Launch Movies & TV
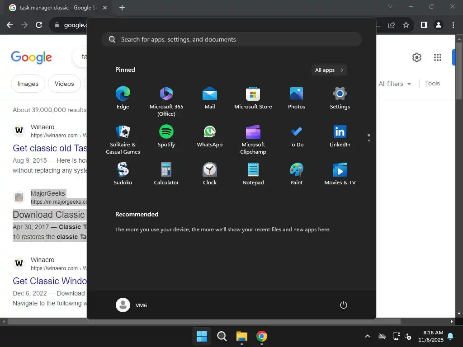Image resolution: width=463 pixels, height=347 pixels. coord(340,174)
